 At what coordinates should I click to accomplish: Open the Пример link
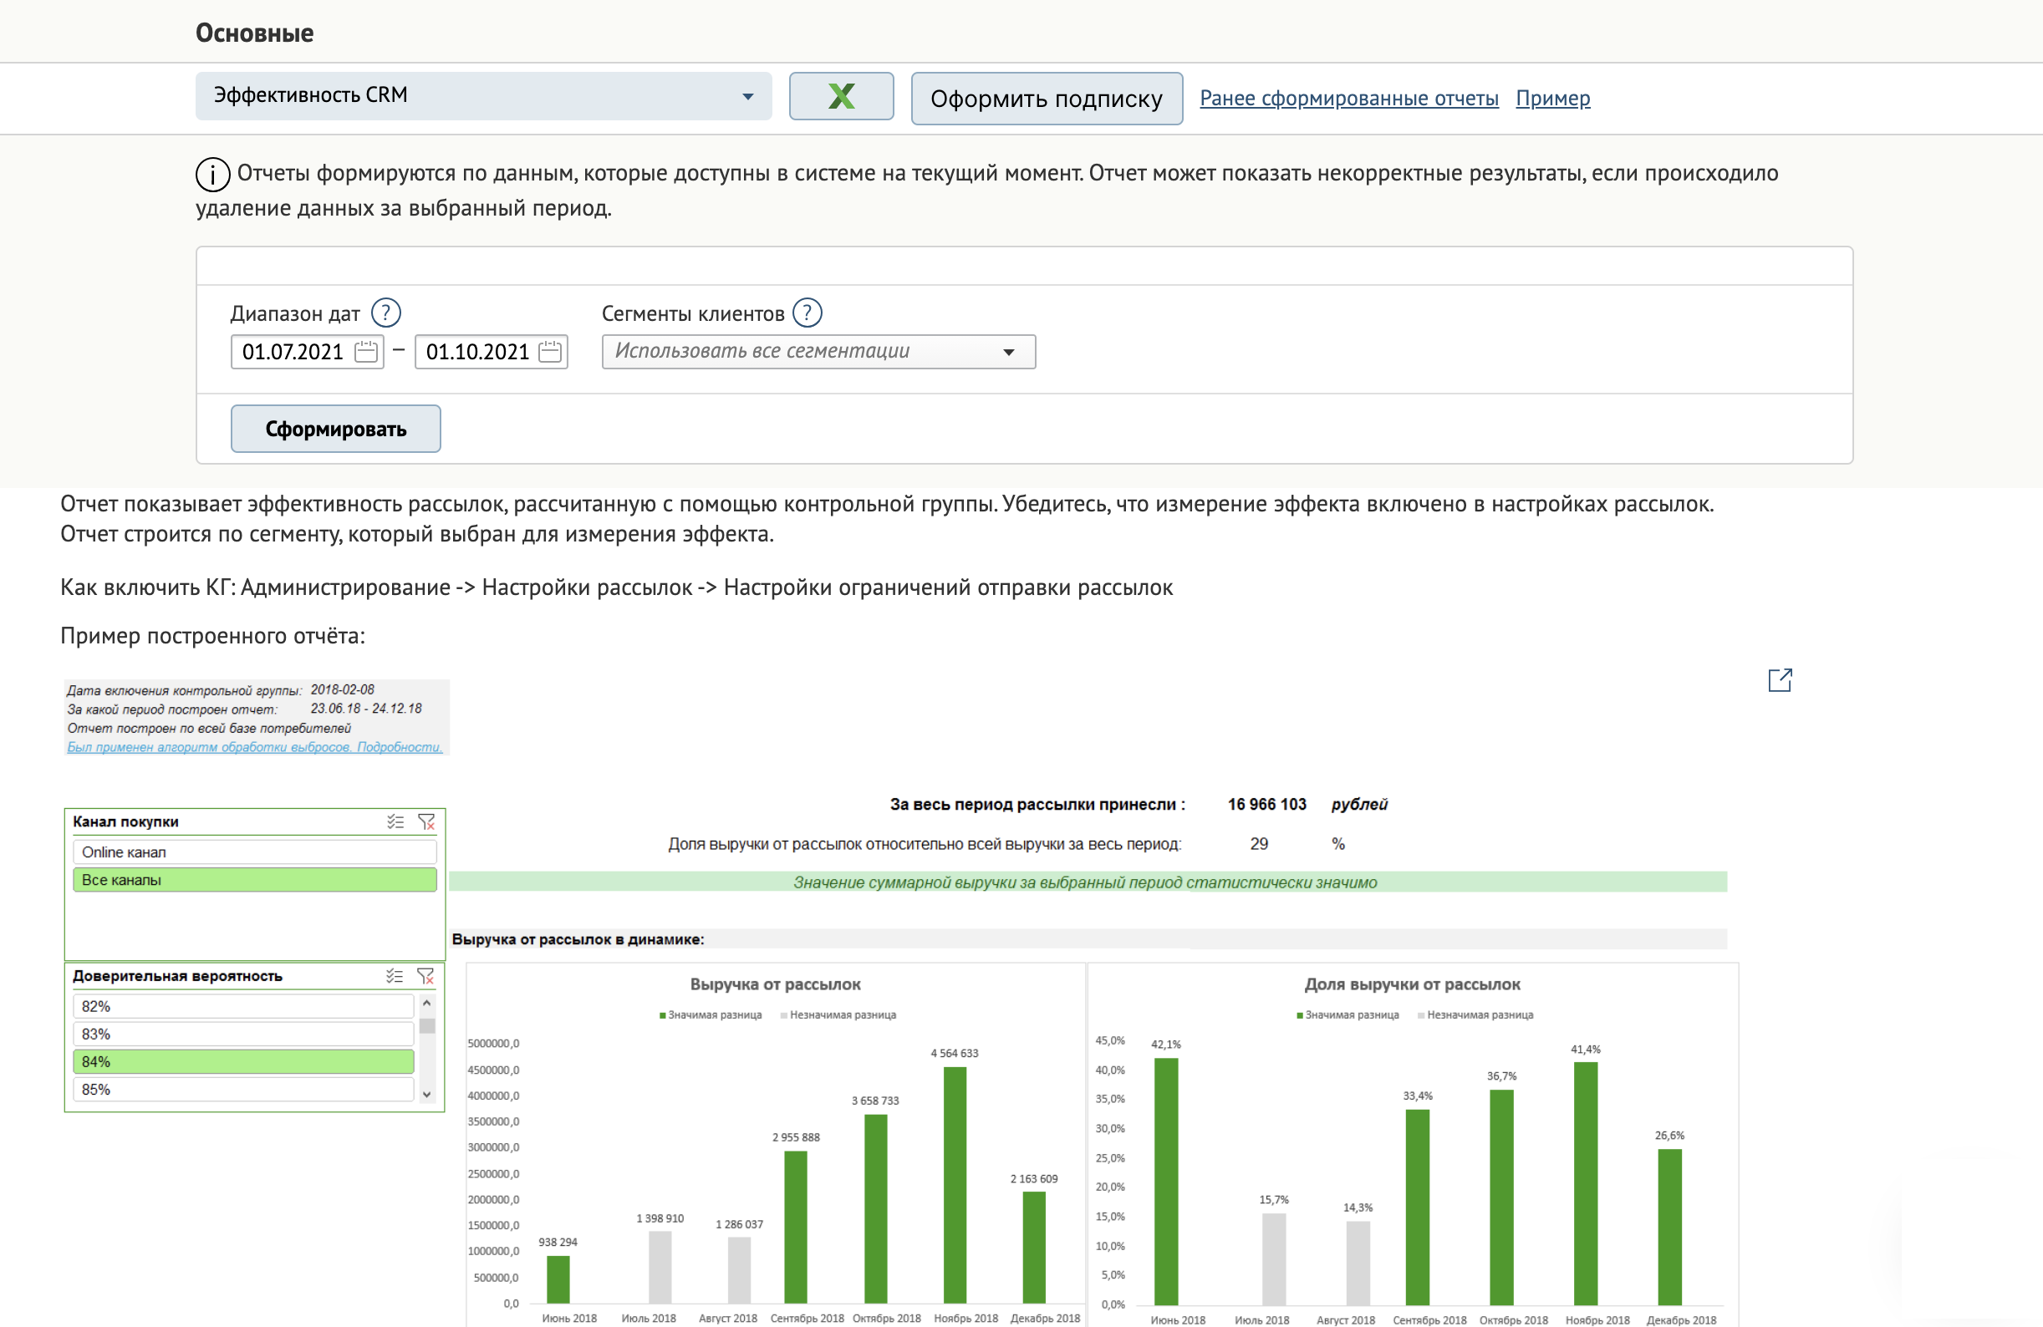point(1552,99)
